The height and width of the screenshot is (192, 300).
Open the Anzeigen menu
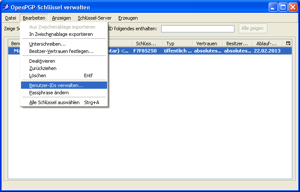(61, 18)
